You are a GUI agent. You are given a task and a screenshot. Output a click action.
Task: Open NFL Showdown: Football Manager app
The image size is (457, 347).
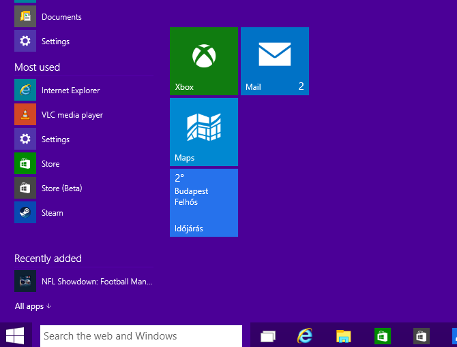(x=83, y=281)
